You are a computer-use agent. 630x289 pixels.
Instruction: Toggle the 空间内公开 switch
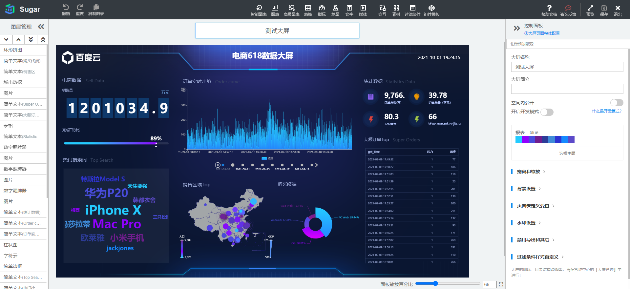tap(617, 103)
